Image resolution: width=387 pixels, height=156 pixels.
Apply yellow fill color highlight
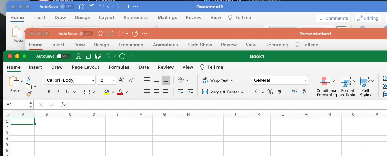point(106,92)
